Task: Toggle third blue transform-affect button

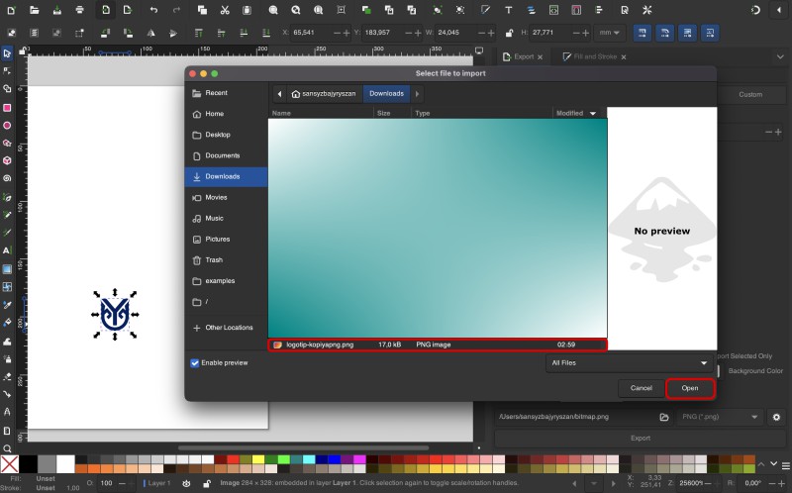Action: [x=687, y=33]
